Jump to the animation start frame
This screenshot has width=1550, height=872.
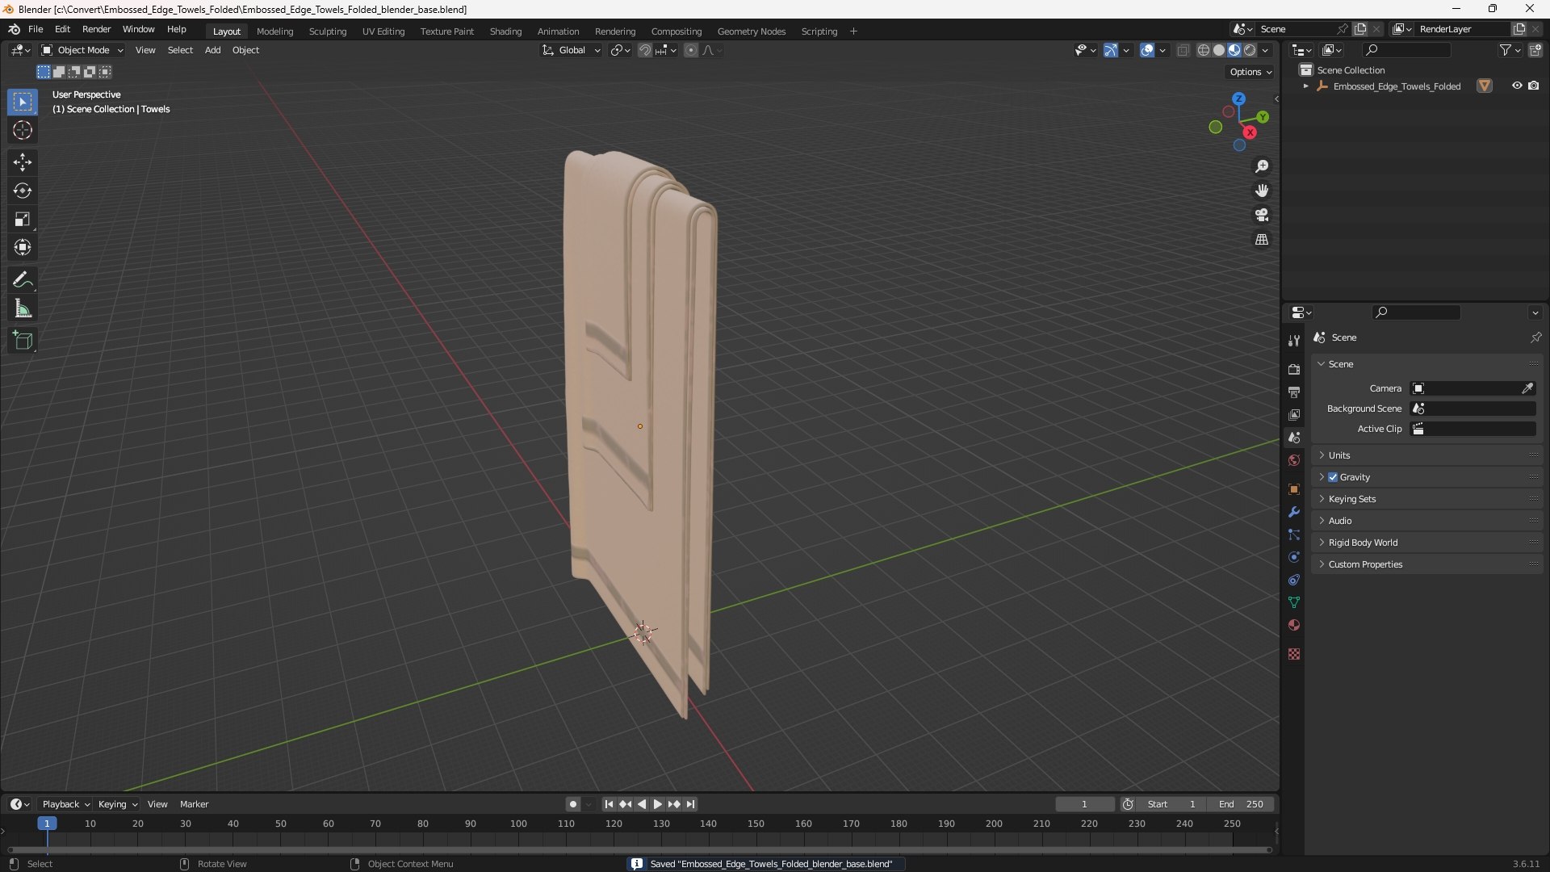click(x=609, y=804)
